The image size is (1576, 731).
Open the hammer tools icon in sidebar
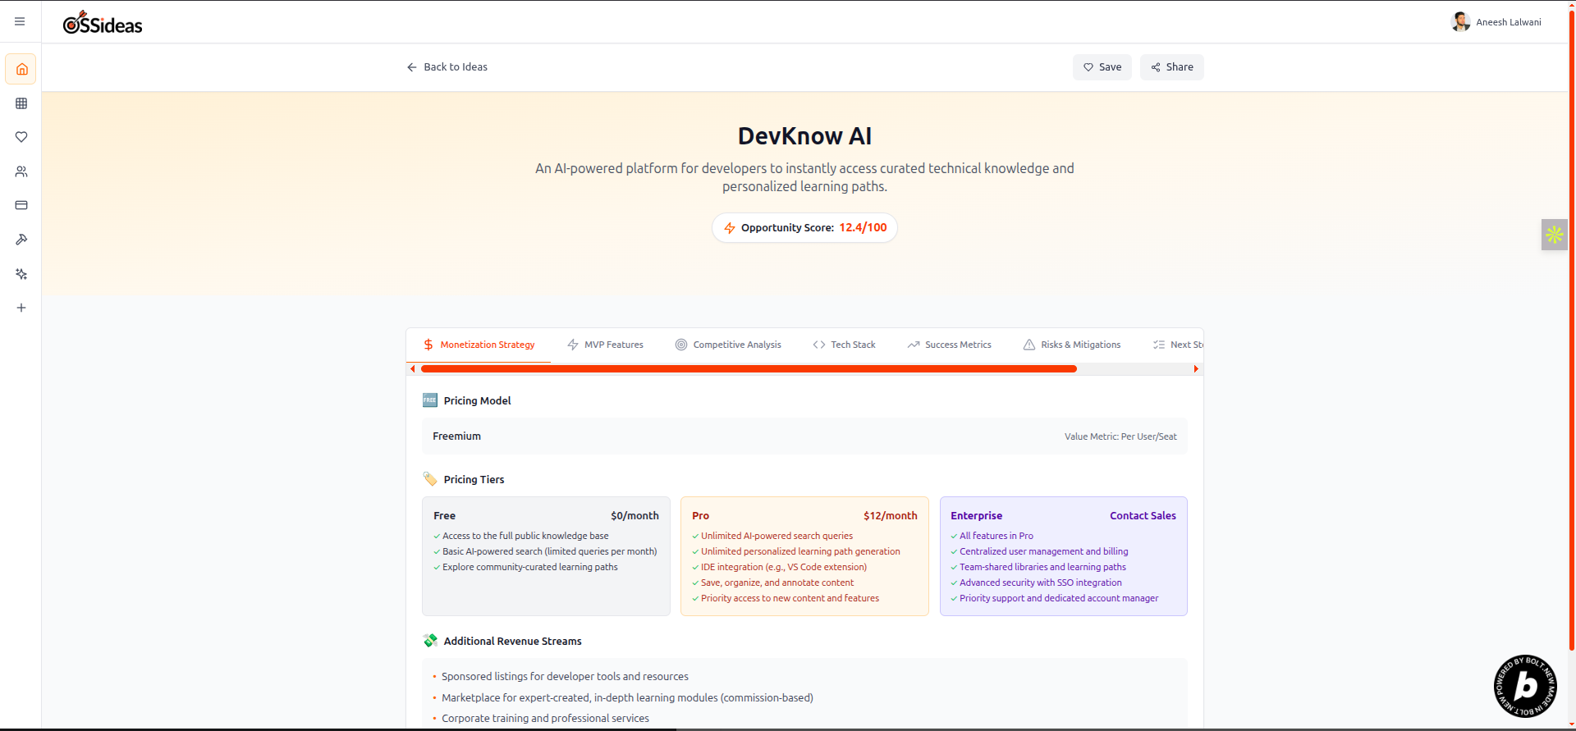click(x=21, y=240)
